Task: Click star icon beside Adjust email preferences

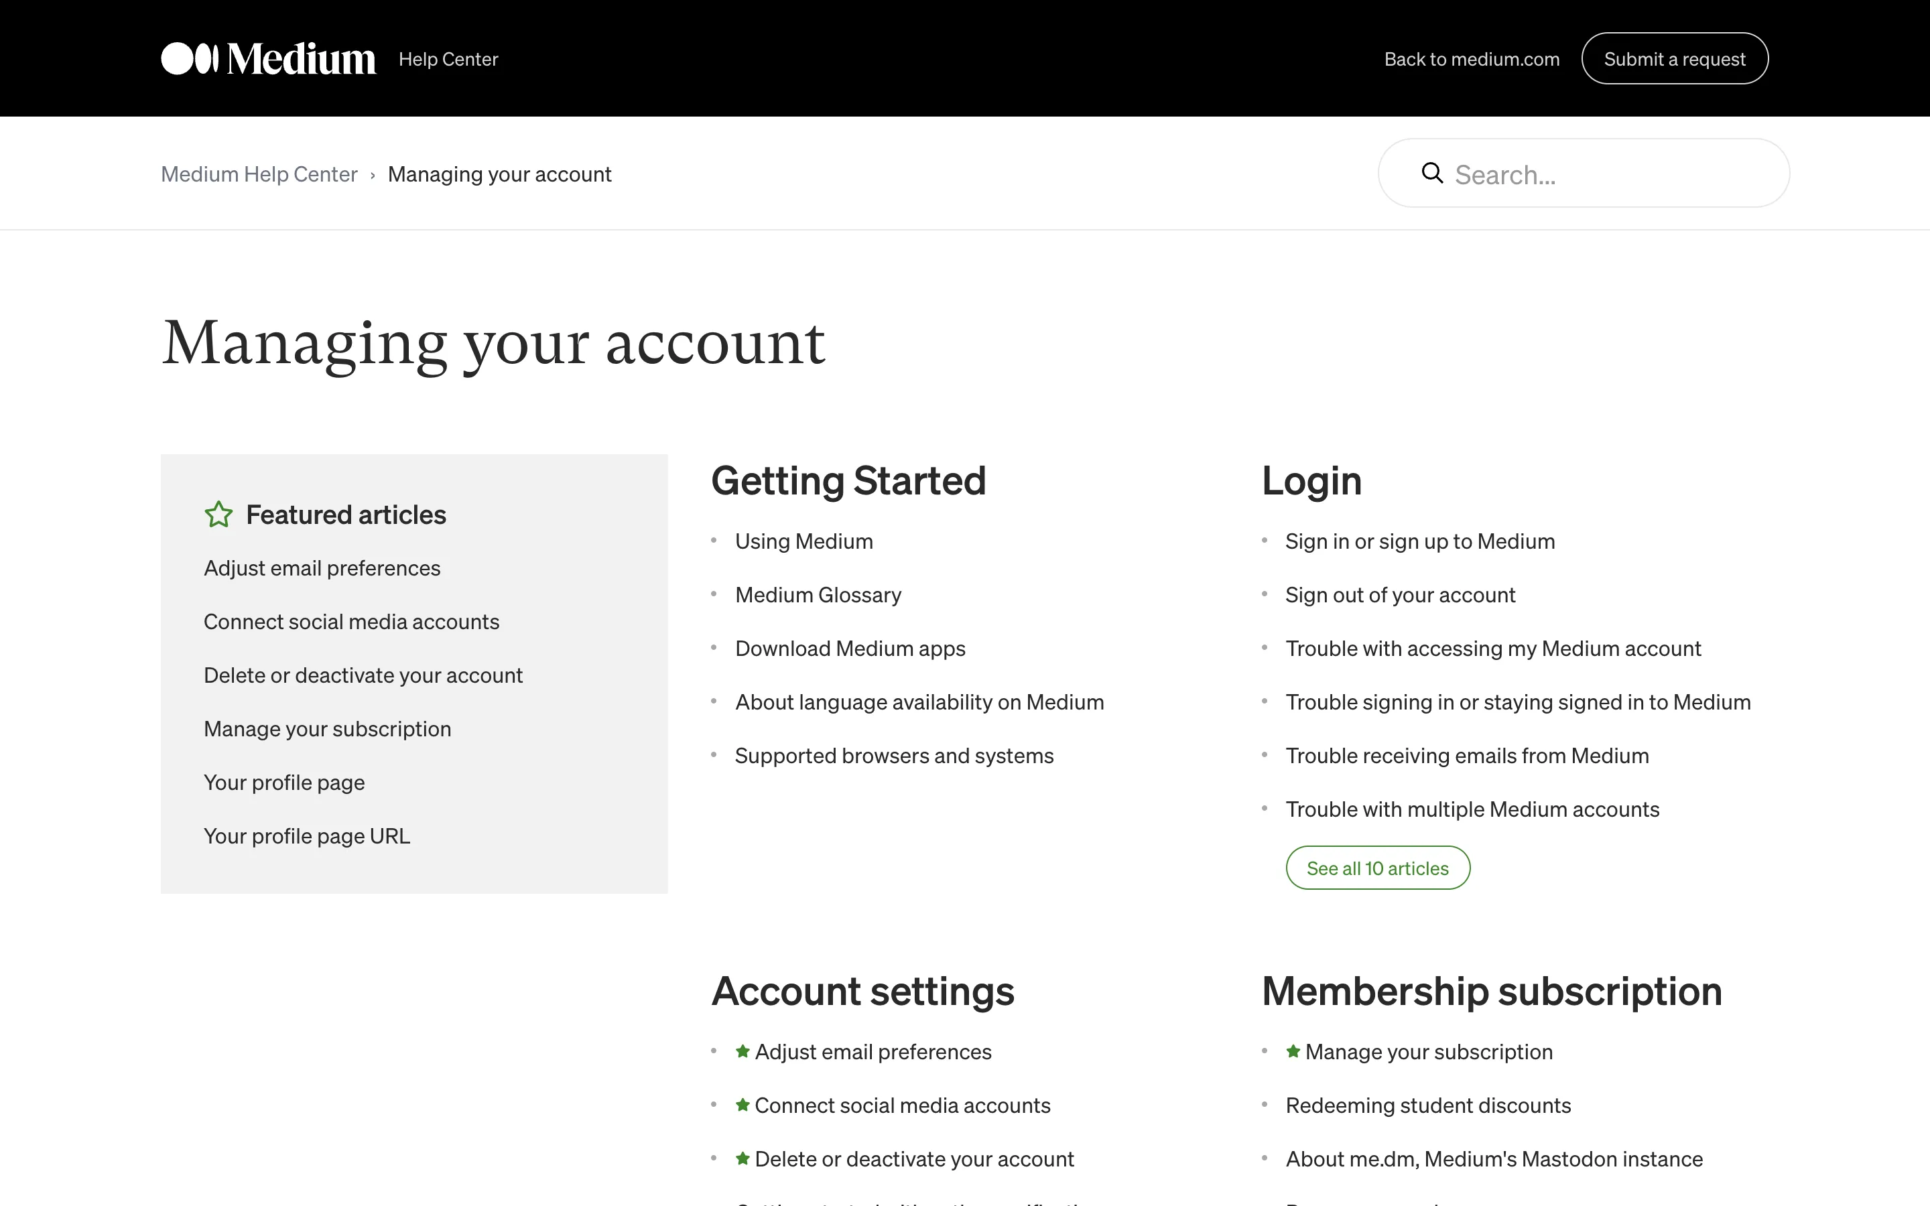Action: (743, 1051)
